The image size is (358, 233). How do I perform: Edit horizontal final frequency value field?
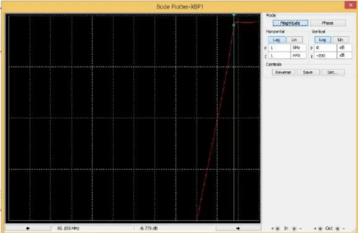(x=279, y=48)
